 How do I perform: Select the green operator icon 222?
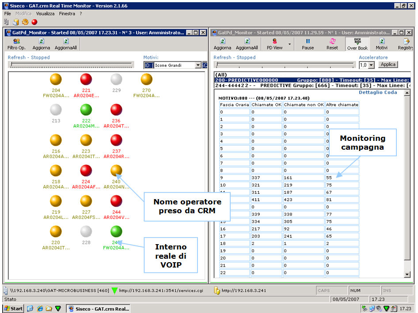point(86,110)
